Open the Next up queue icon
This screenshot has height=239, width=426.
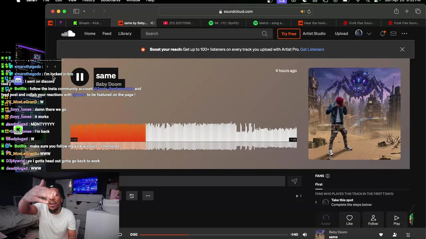[x=408, y=235]
